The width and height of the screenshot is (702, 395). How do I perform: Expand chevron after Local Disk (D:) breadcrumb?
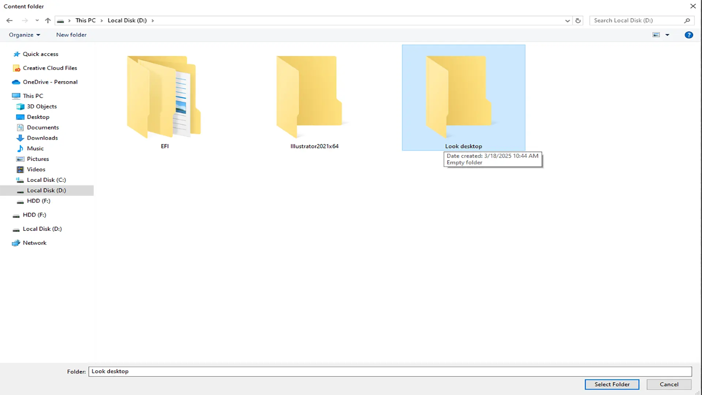pos(152,20)
